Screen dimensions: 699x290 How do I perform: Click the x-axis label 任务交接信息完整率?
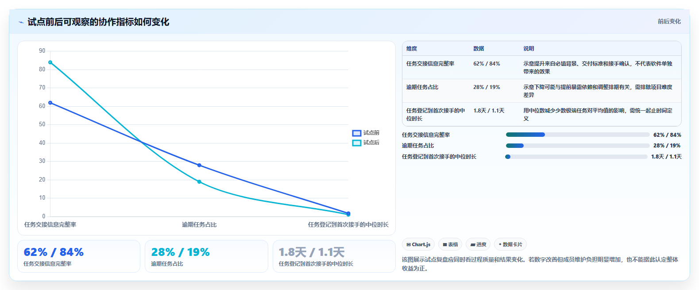click(x=50, y=225)
